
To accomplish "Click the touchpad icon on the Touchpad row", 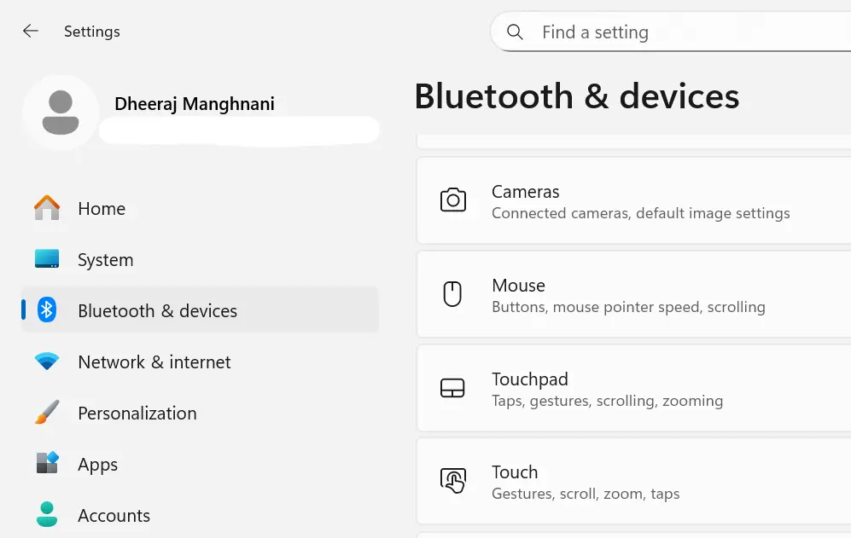I will [453, 388].
